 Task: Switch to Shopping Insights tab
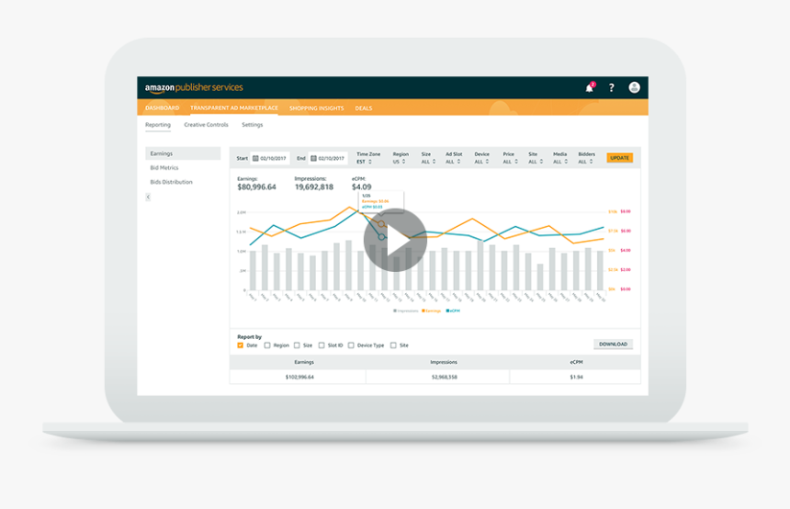coord(316,108)
